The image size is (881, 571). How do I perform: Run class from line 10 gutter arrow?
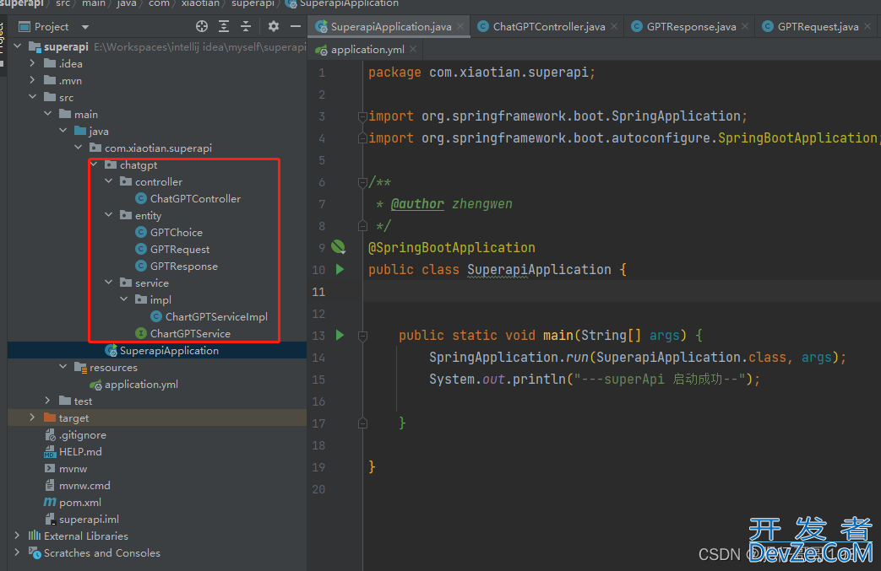click(340, 269)
